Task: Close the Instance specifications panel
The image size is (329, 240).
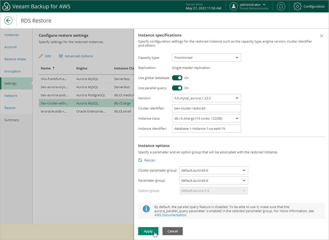Action: 322,36
